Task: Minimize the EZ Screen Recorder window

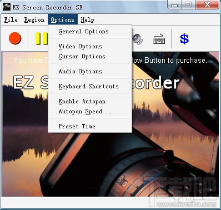Action: tap(174, 5)
